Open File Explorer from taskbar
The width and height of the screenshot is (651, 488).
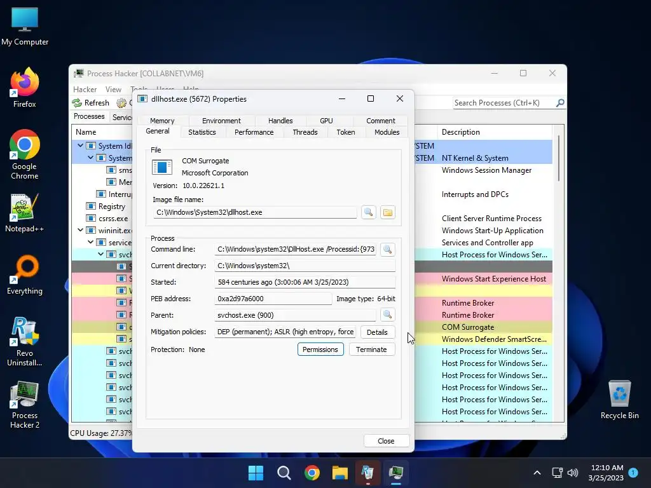[x=339, y=473]
